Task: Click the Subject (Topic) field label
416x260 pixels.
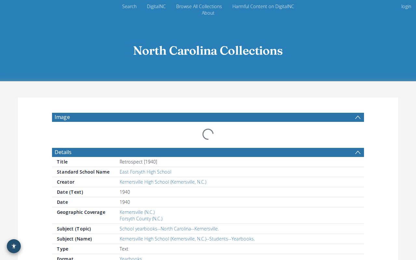Action: coord(74,229)
